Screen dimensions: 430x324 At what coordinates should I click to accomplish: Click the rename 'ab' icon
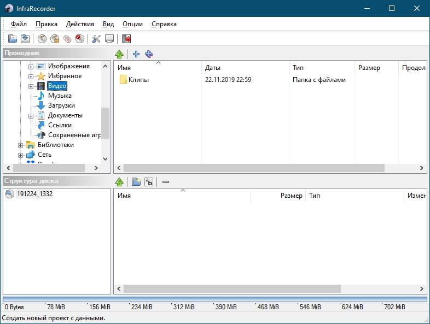(149, 181)
